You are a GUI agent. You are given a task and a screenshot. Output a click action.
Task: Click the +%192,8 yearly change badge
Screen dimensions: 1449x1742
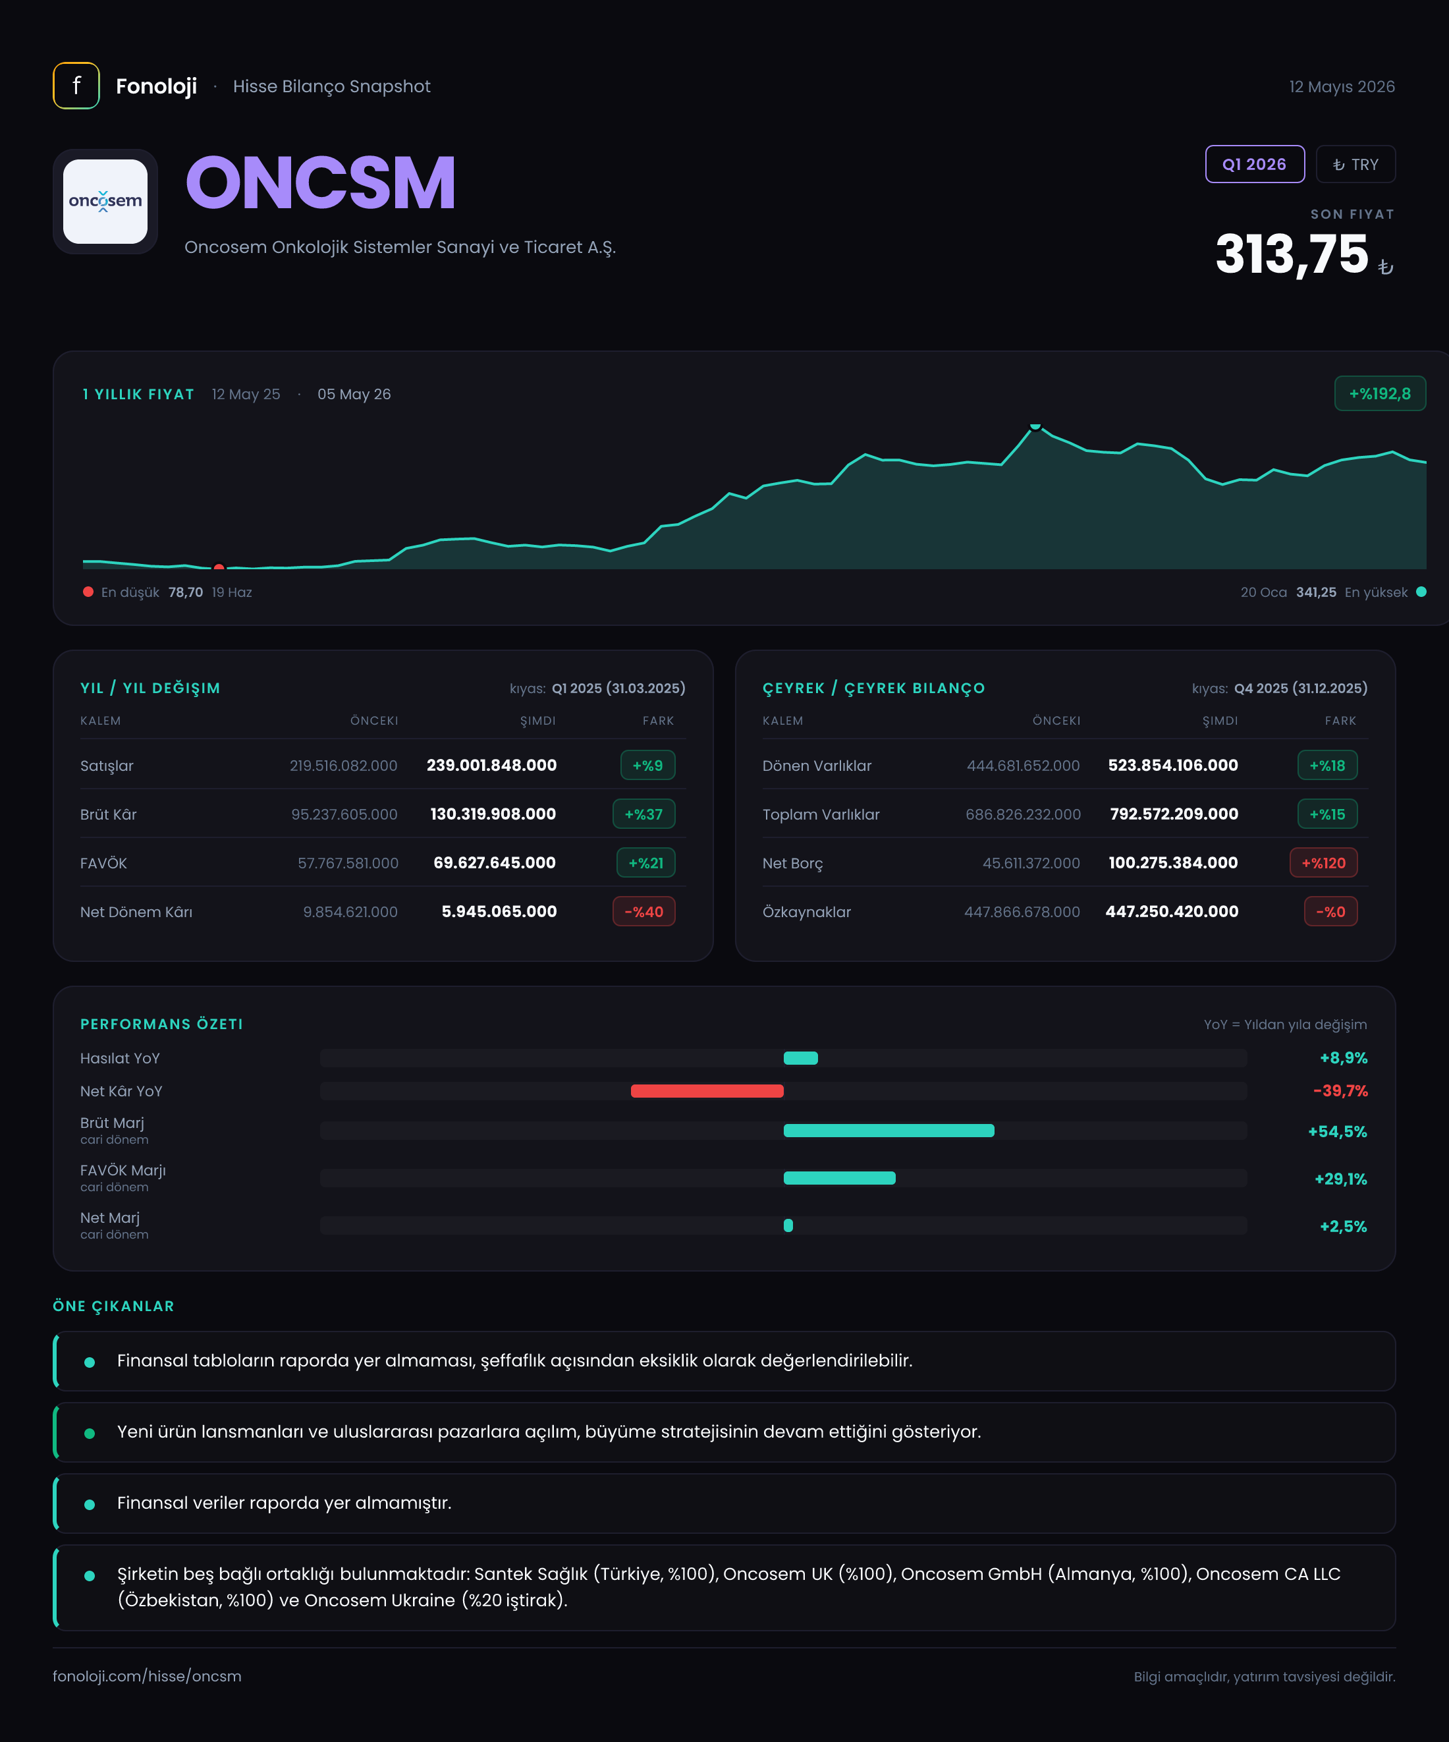(x=1379, y=393)
